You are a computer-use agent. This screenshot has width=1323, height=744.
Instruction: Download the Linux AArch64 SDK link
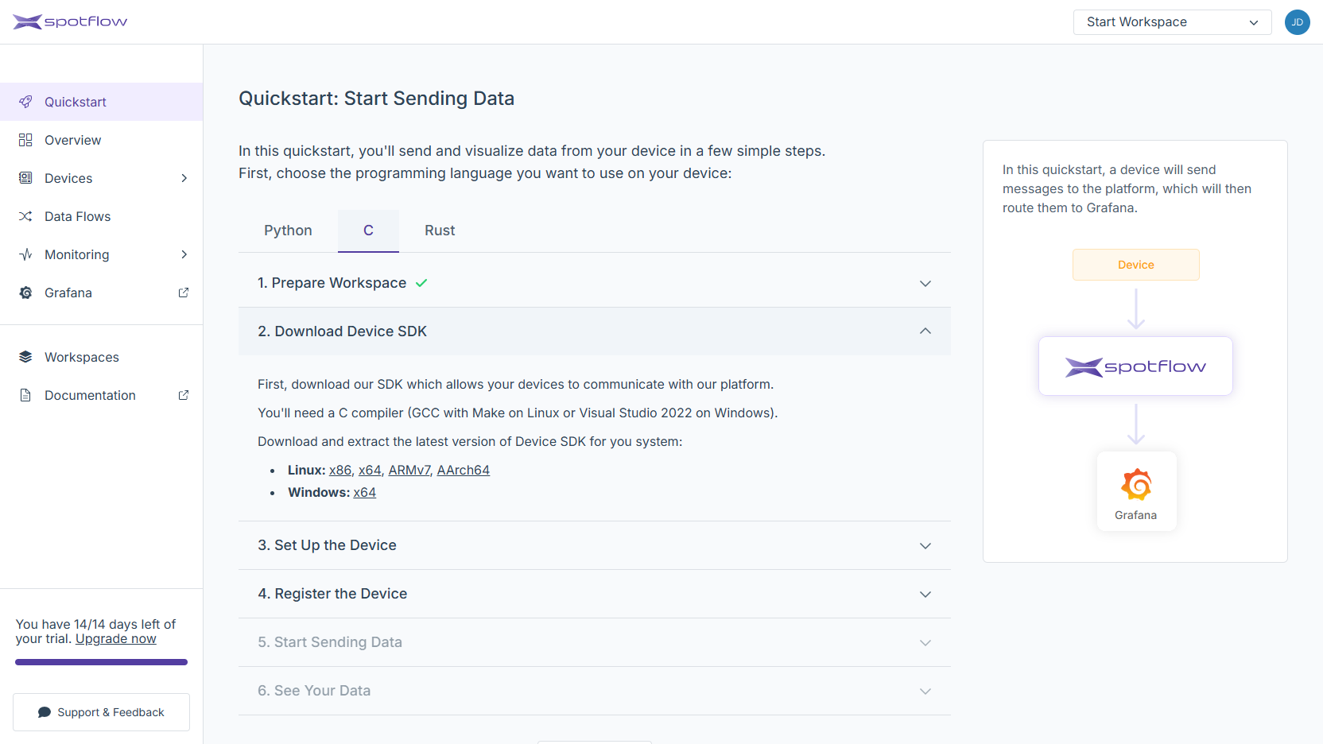click(x=464, y=470)
